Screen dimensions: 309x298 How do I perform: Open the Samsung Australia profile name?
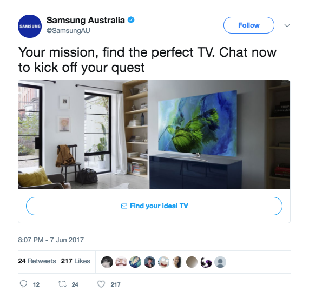[86, 20]
